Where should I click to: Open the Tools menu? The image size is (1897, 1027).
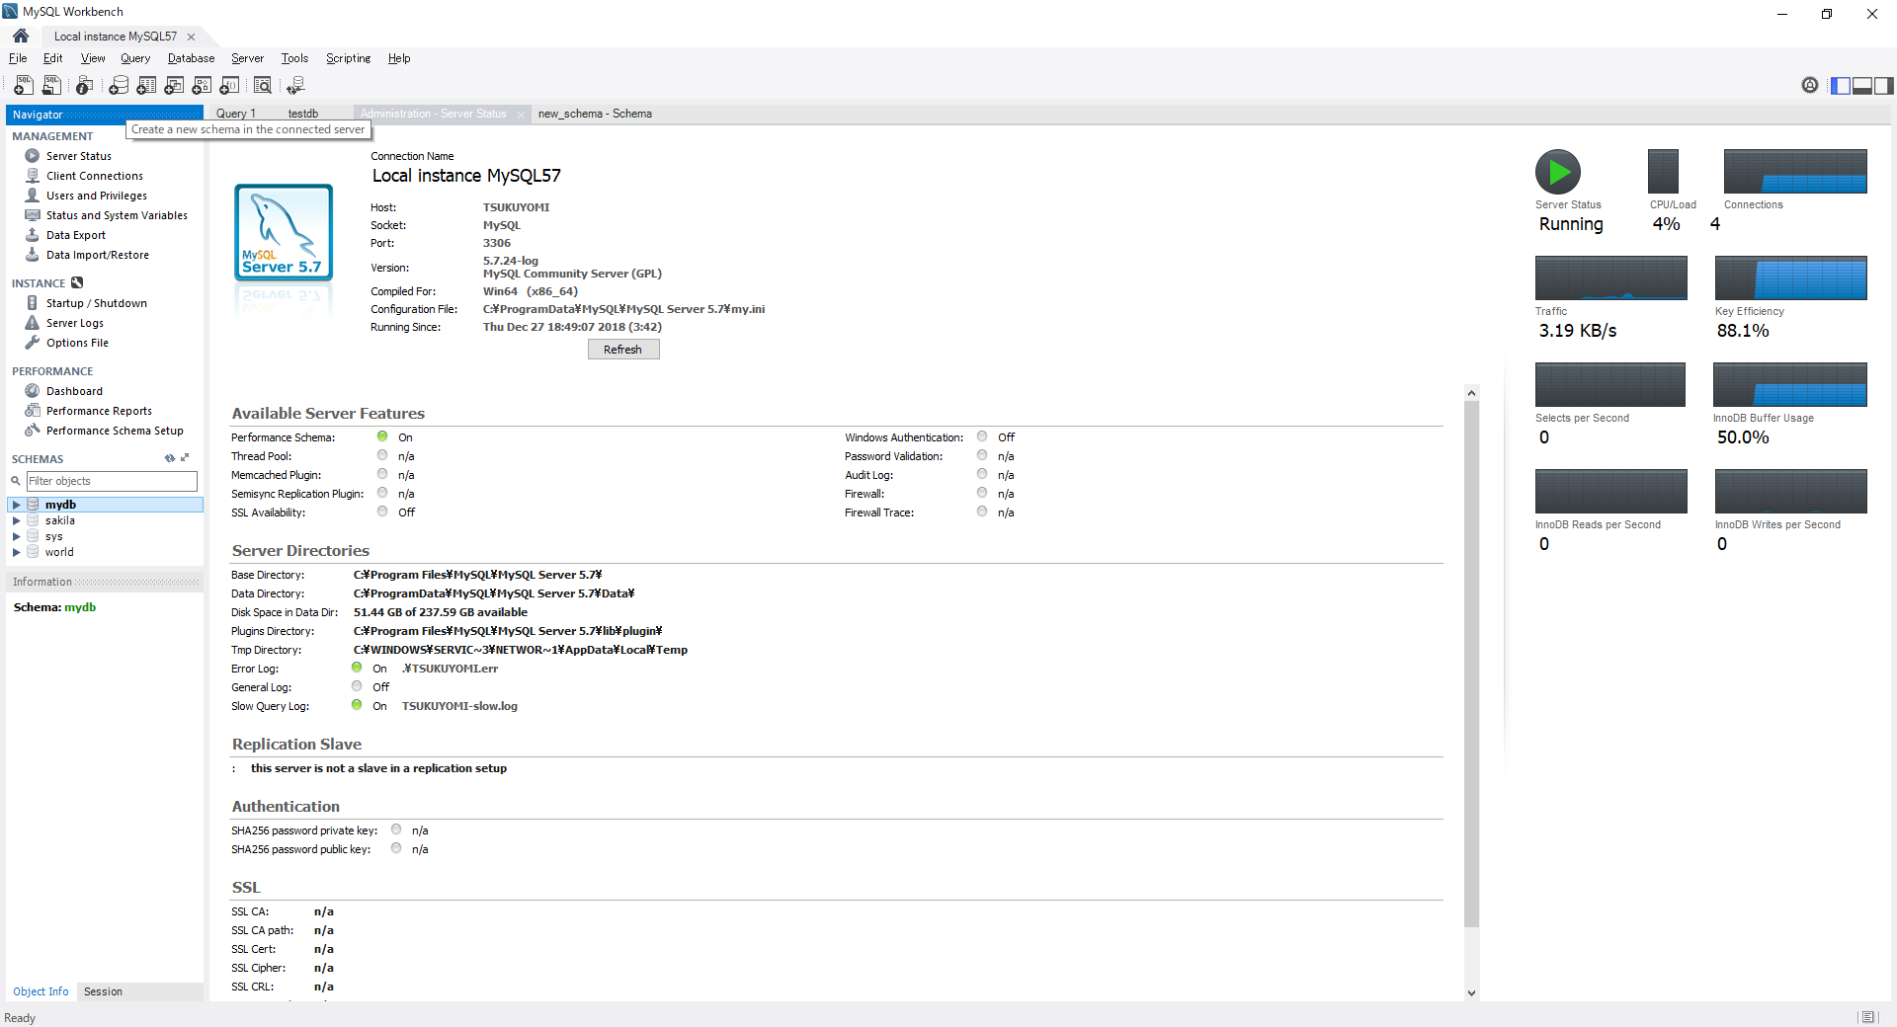[294, 58]
